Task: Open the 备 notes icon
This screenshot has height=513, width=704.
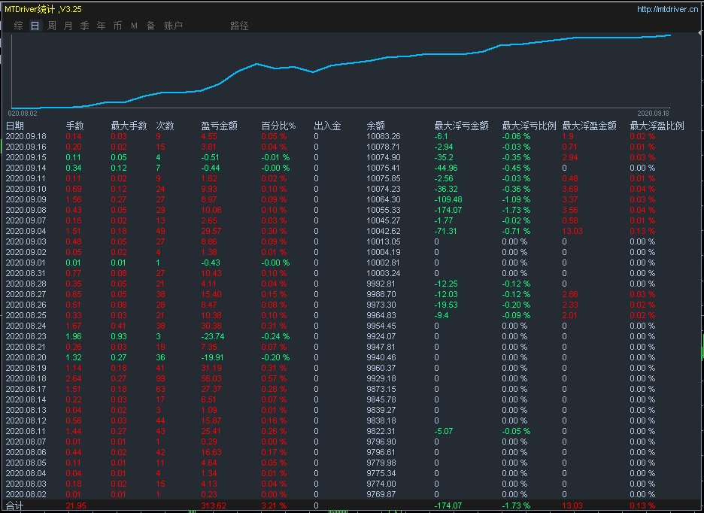Action: coord(150,25)
